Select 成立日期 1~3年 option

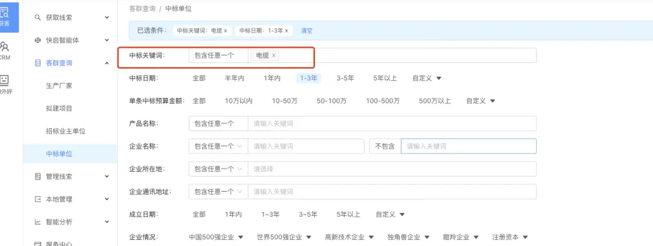[270, 215]
